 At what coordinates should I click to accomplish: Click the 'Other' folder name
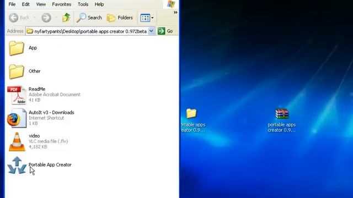(34, 71)
